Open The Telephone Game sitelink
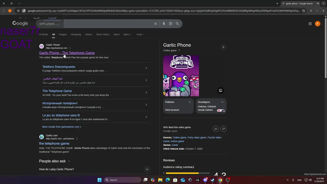Viewport: 327px width, 184px height. point(57,91)
